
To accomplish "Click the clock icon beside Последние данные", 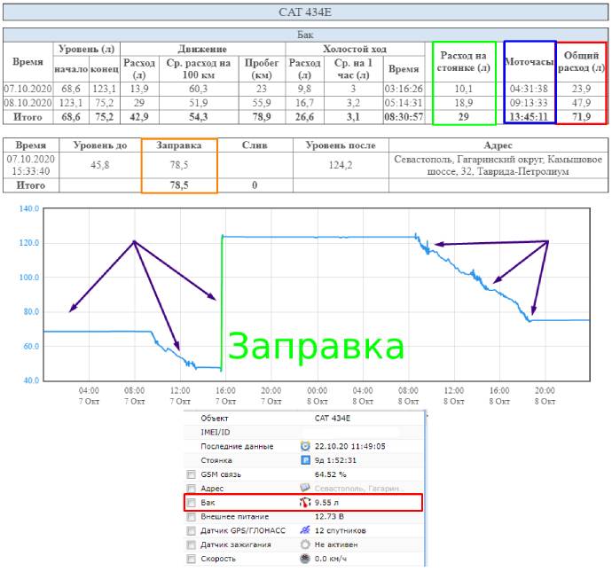I will pyautogui.click(x=305, y=446).
